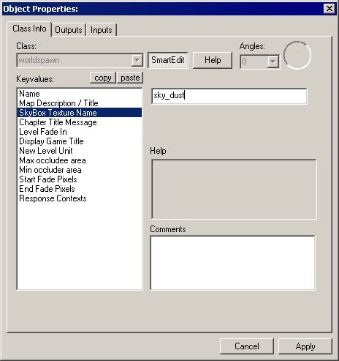
Task: Expand the Angles dropdown arrow
Action: tap(273, 62)
